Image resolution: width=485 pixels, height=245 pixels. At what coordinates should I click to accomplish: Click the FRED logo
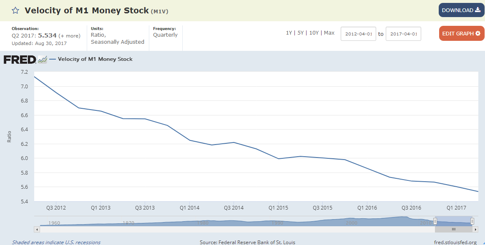point(20,60)
